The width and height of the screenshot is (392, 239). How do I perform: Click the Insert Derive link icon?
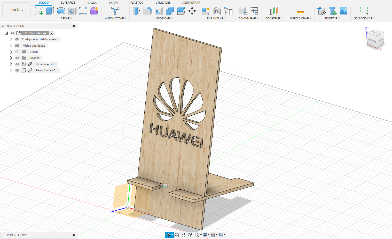(322, 11)
